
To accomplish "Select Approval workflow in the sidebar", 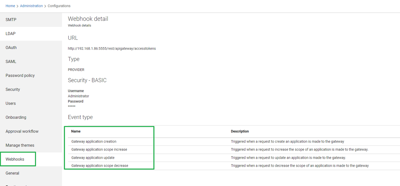I will click(22, 131).
